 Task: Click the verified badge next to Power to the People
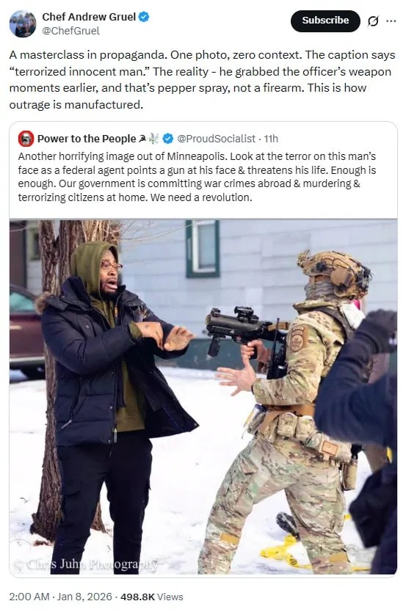168,139
